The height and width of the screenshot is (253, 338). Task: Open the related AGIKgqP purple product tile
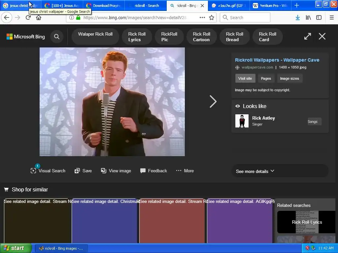click(240, 221)
